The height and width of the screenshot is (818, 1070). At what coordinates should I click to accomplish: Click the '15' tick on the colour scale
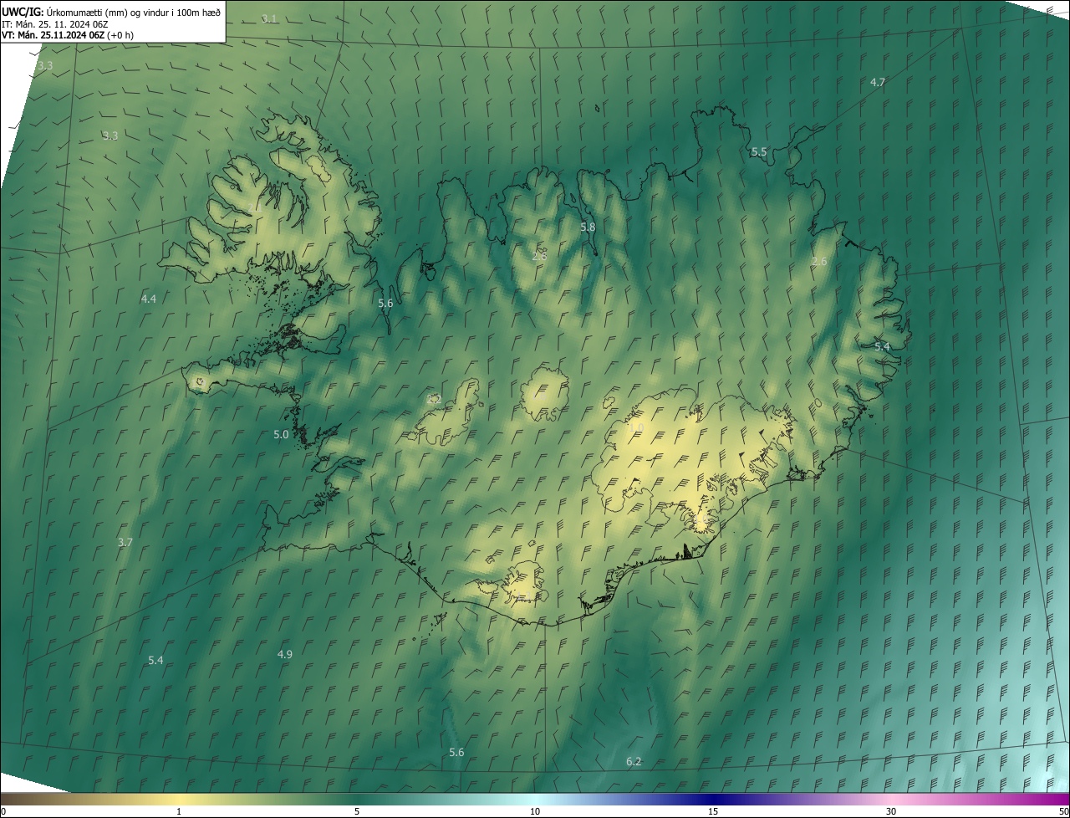pos(713,811)
